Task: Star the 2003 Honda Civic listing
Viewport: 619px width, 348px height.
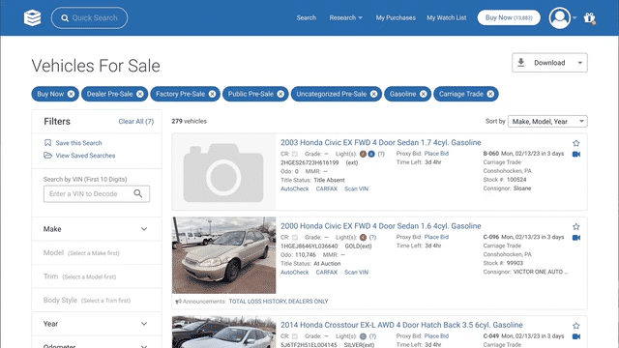Action: [576, 143]
